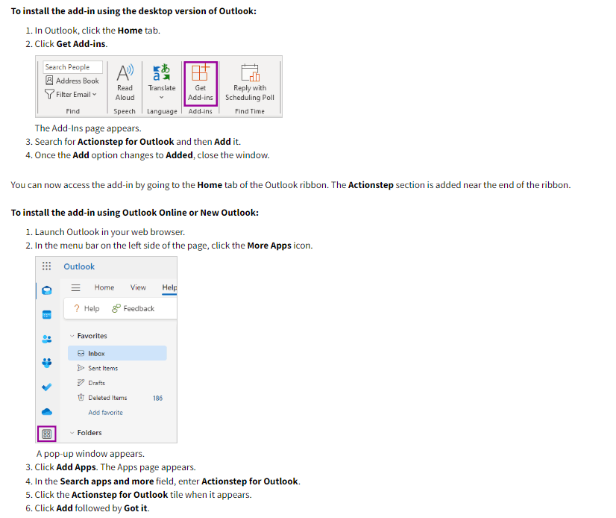
Task: Open the People icon in the sidebar
Action: (x=46, y=338)
